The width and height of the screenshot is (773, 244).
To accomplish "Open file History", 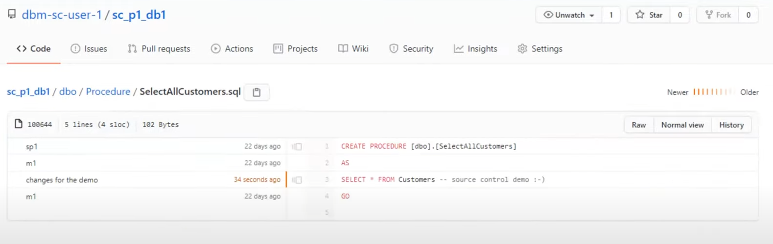I will point(731,125).
